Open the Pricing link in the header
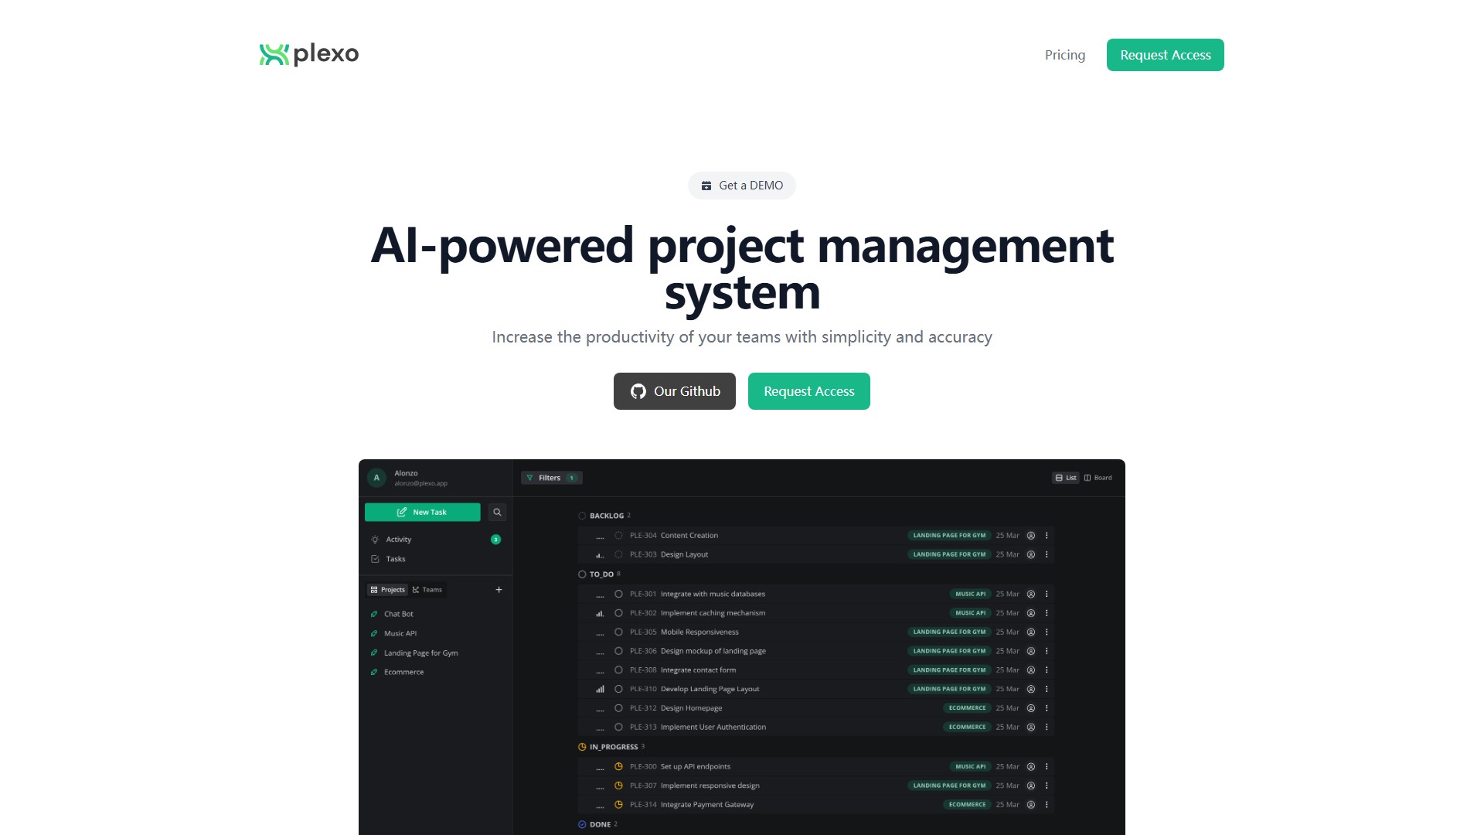This screenshot has height=835, width=1484. point(1064,55)
